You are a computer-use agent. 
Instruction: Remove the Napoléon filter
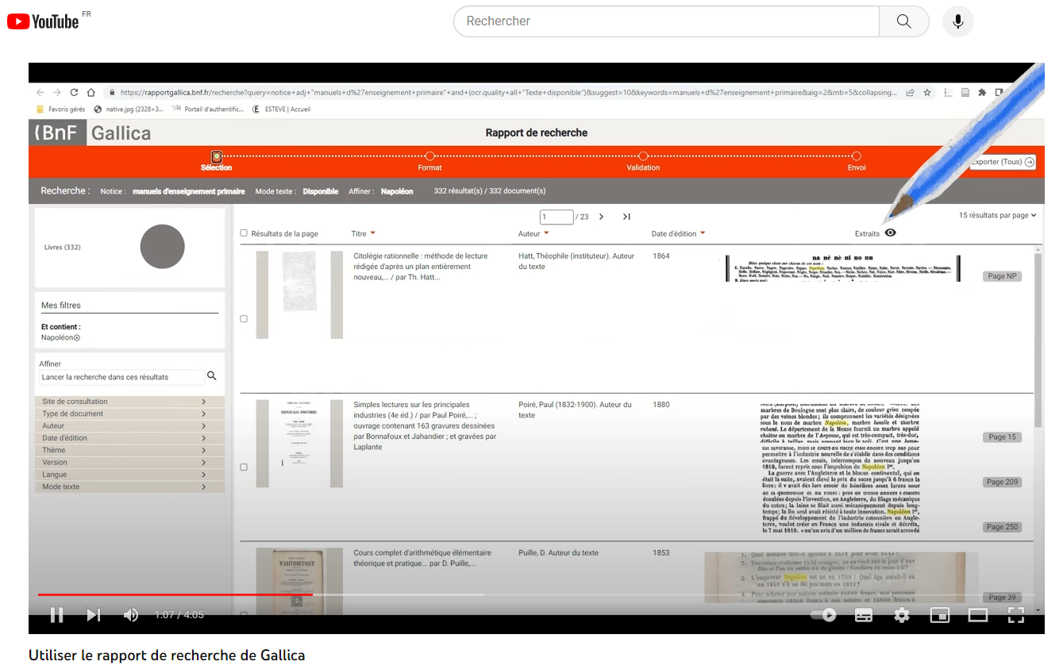pyautogui.click(x=77, y=338)
